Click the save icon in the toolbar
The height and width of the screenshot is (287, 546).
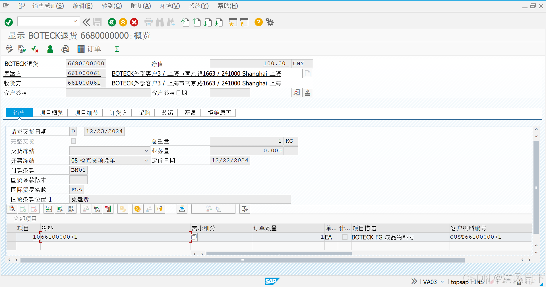coord(98,22)
